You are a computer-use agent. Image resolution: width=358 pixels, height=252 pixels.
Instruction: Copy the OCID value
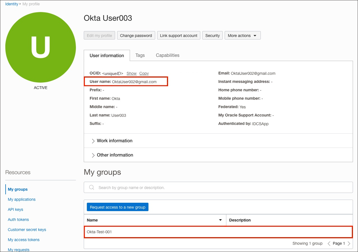pyautogui.click(x=144, y=73)
